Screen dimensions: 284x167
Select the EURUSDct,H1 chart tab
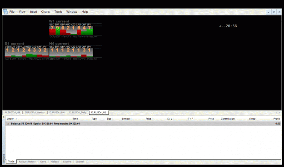[x=99, y=112]
